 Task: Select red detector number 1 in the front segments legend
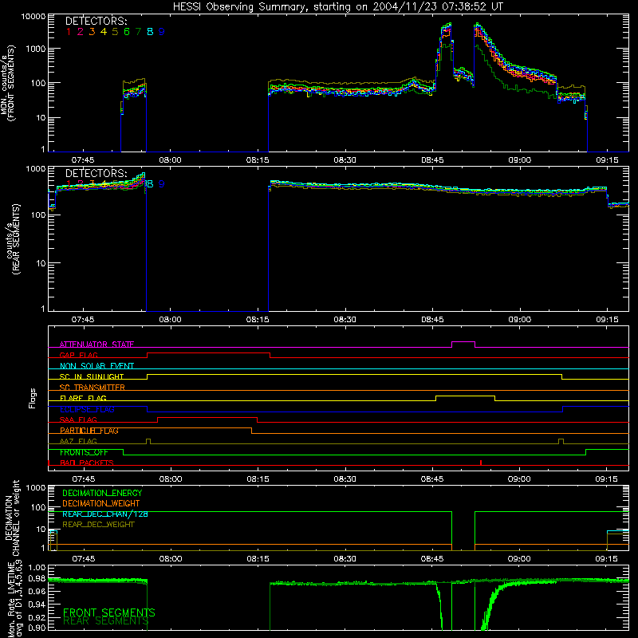click(x=69, y=31)
